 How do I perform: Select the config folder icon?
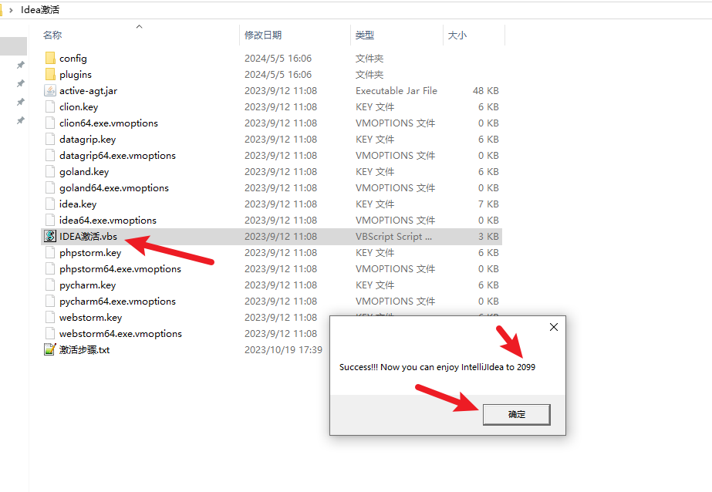(50, 58)
